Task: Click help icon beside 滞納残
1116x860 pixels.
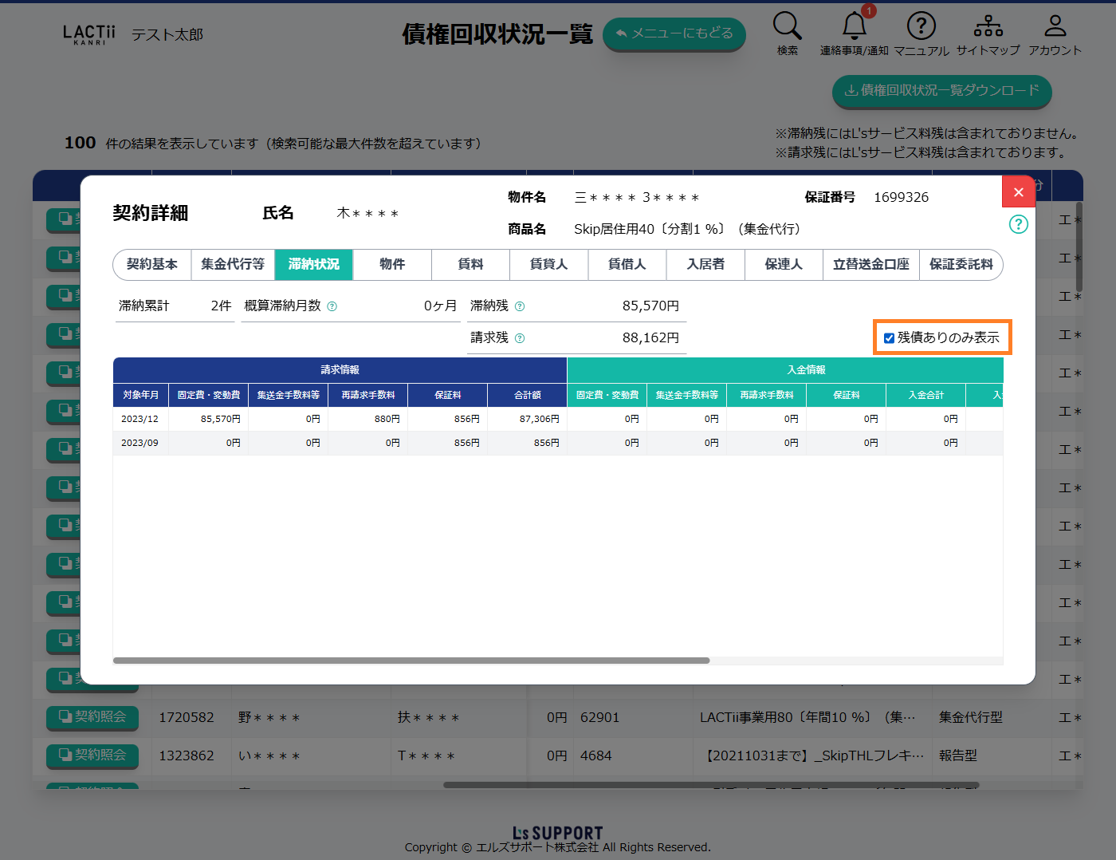Action: [520, 306]
